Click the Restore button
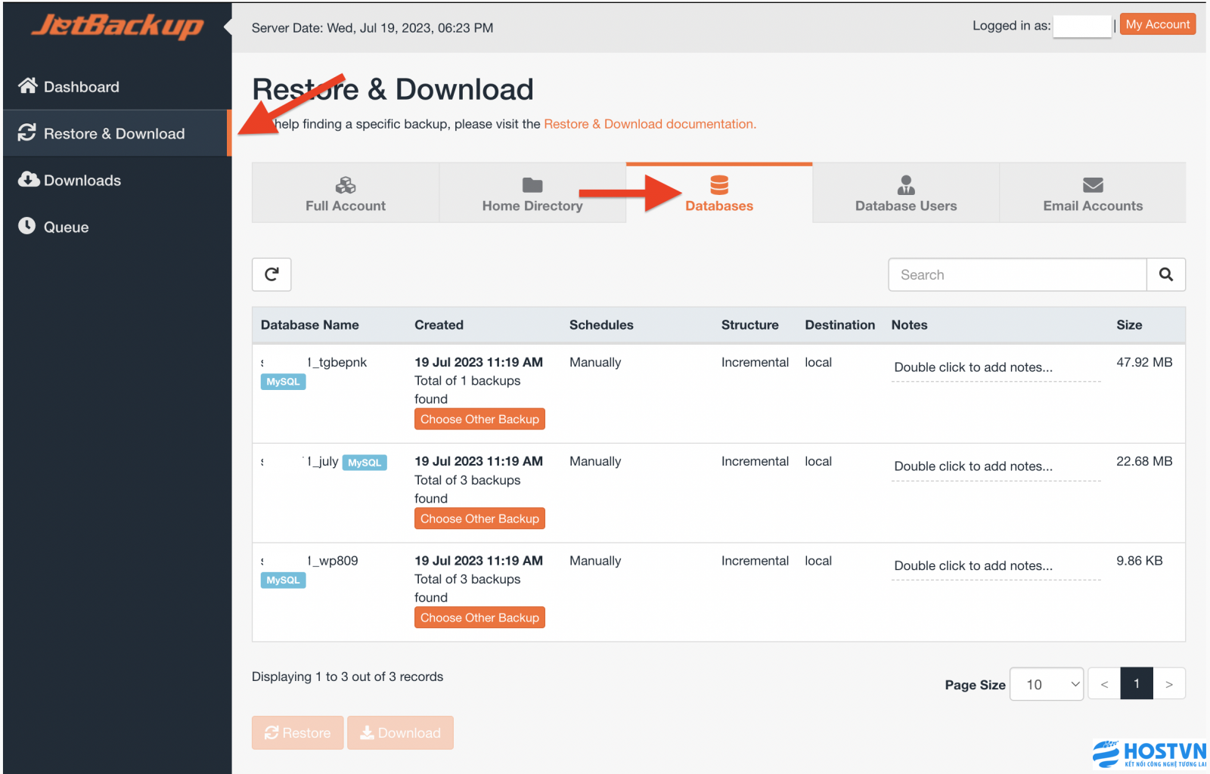This screenshot has height=774, width=1210. pos(298,732)
